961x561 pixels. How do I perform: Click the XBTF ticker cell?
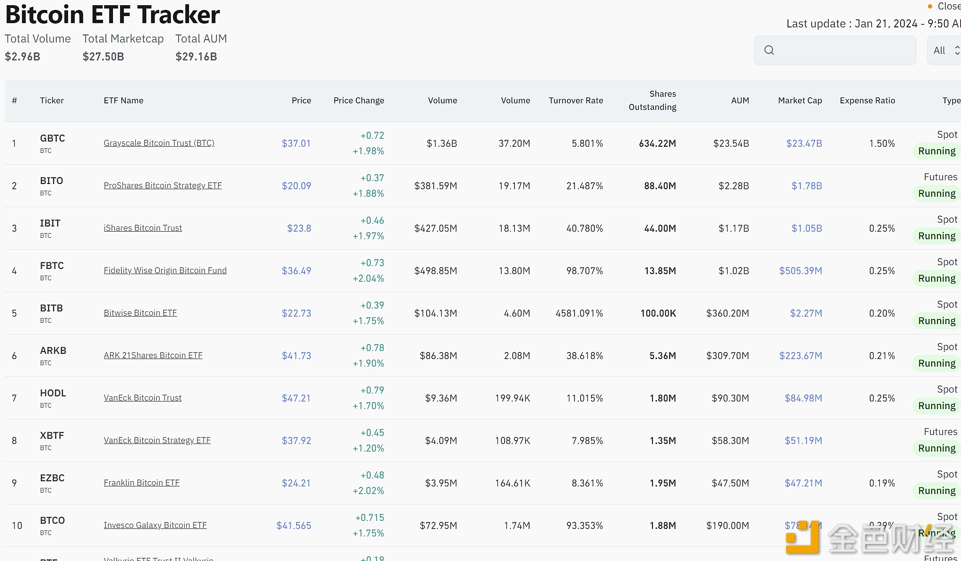(x=52, y=440)
